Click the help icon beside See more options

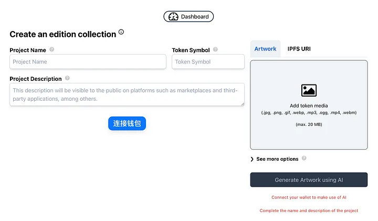pos(304,159)
